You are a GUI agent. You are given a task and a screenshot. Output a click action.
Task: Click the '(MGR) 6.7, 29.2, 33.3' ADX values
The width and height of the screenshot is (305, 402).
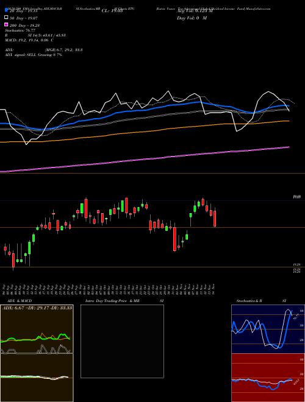63,50
